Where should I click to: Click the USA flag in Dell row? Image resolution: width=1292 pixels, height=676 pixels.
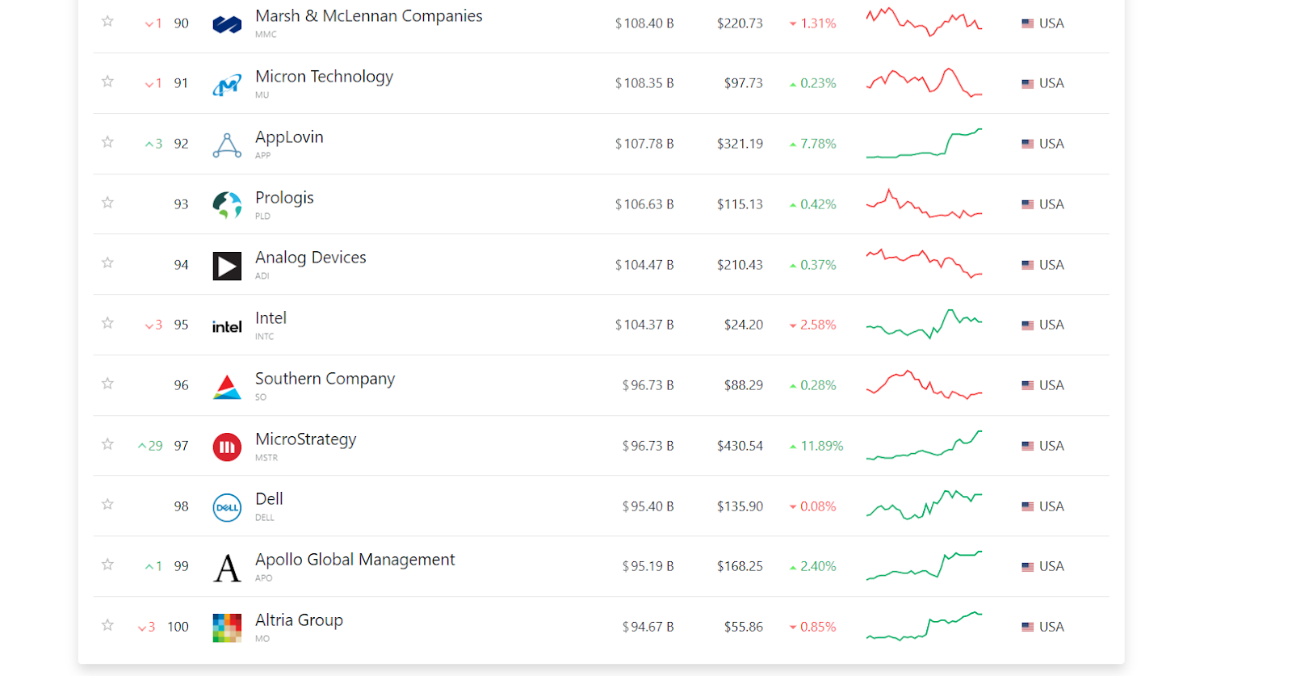coord(1027,506)
